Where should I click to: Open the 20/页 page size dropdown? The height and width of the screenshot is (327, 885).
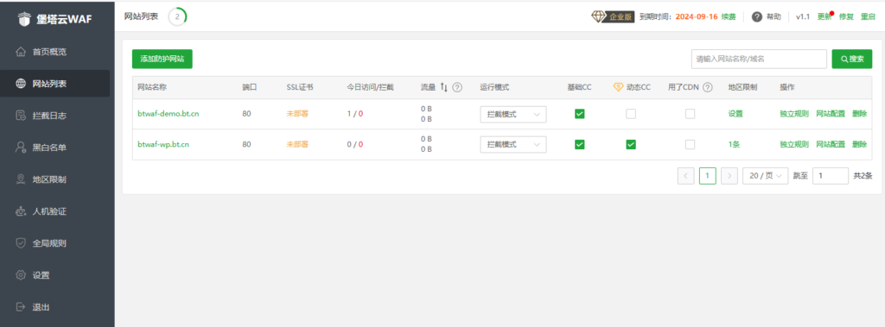[766, 176]
